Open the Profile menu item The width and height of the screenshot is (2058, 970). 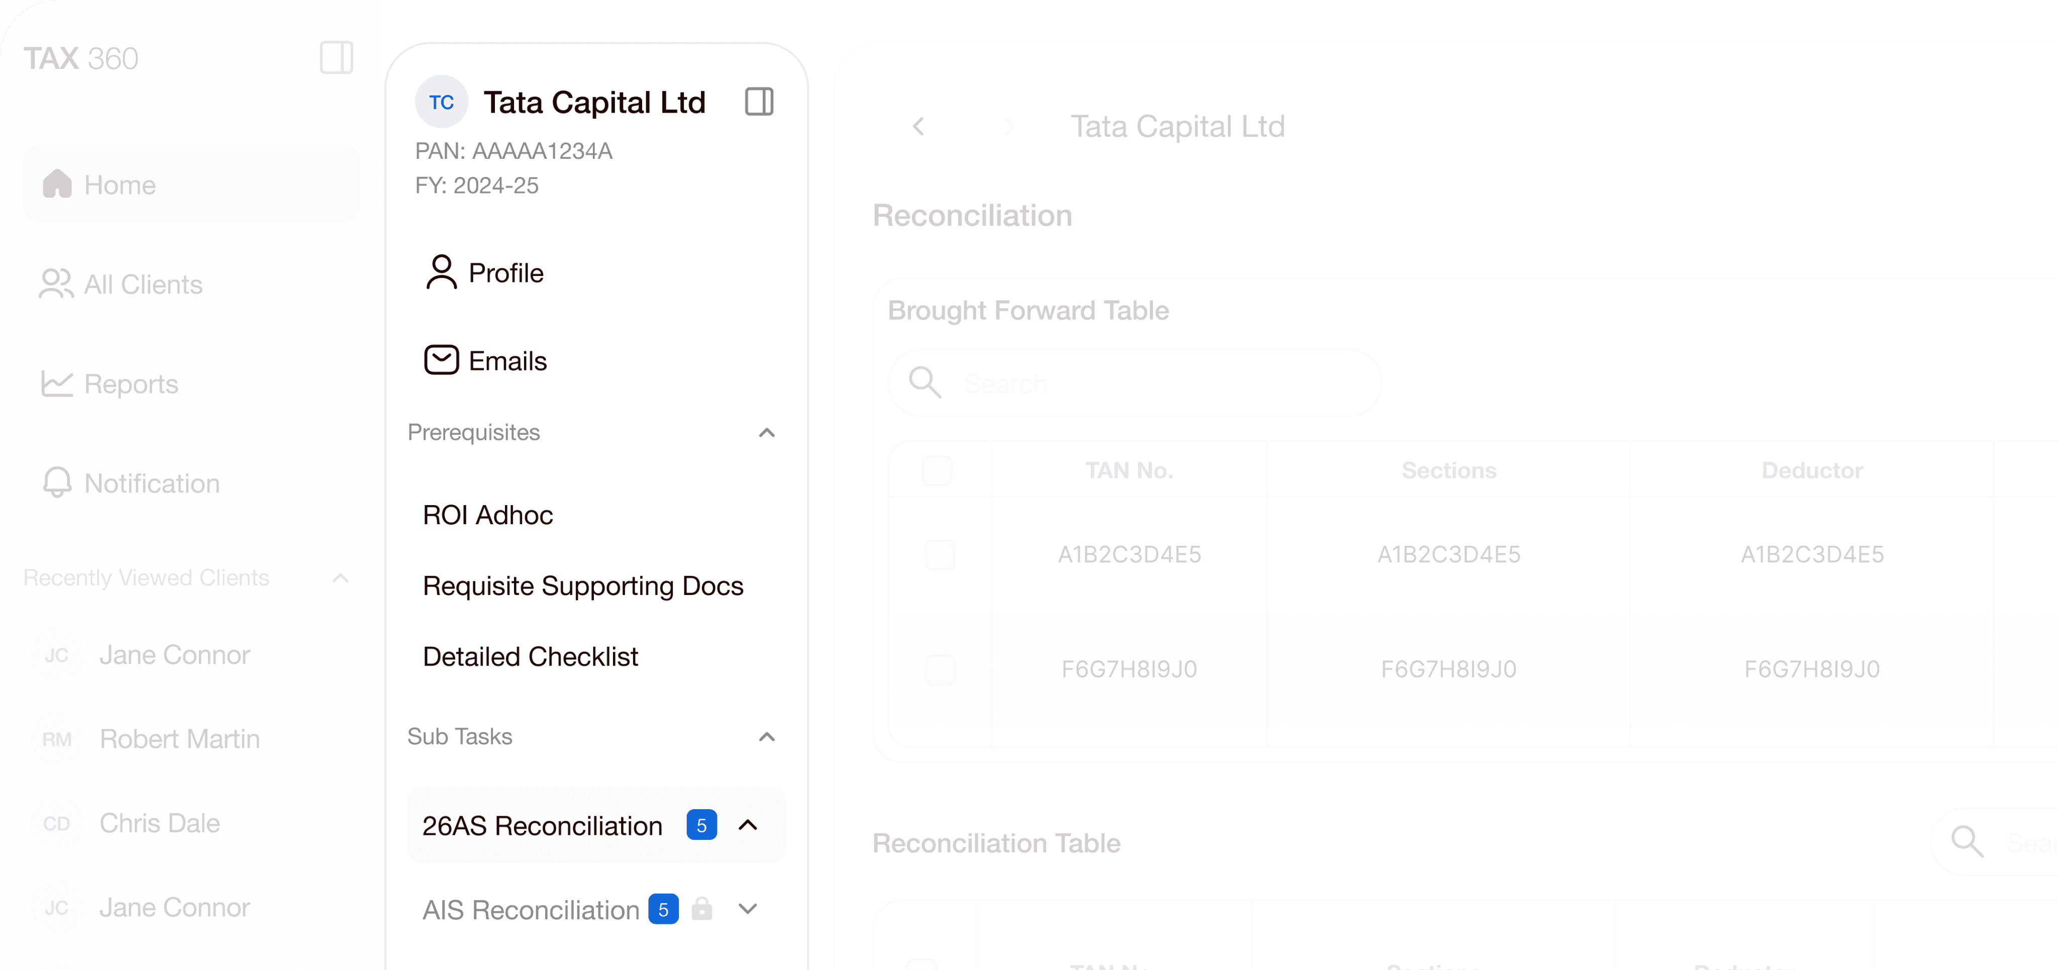505,272
